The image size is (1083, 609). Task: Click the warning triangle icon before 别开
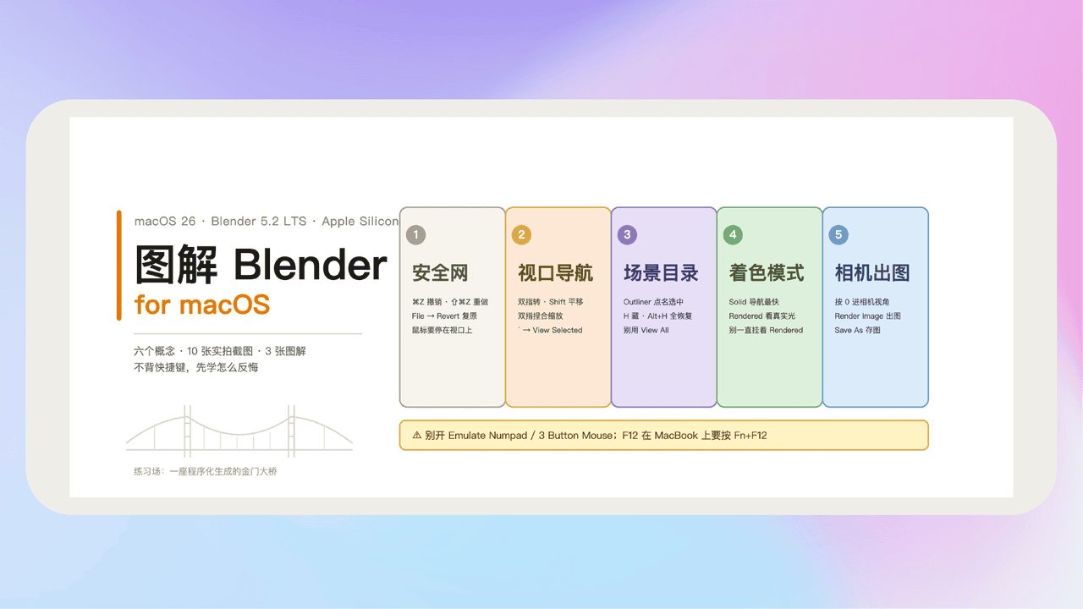click(x=416, y=436)
